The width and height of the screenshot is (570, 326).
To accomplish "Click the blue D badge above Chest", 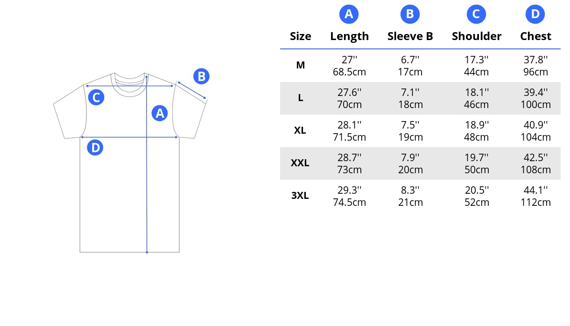I will [x=535, y=14].
